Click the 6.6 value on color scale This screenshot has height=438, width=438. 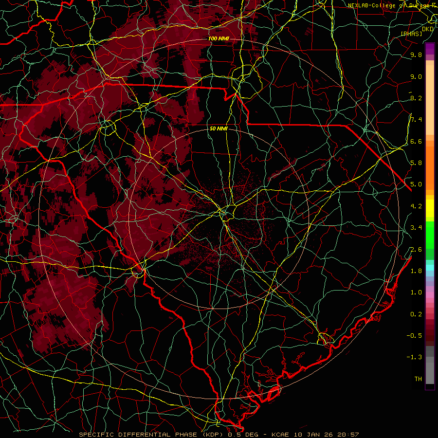(x=416, y=141)
